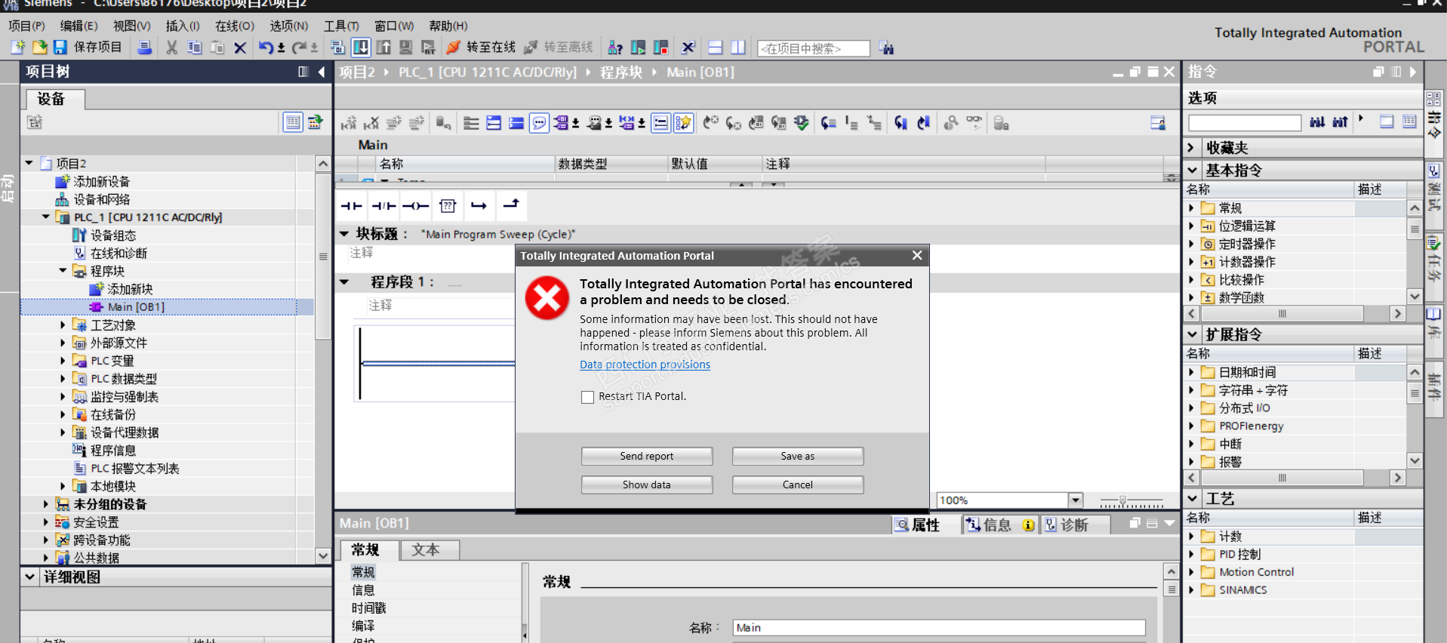The image size is (1447, 643).
Task: Click the print icon in main toolbar
Action: click(144, 48)
